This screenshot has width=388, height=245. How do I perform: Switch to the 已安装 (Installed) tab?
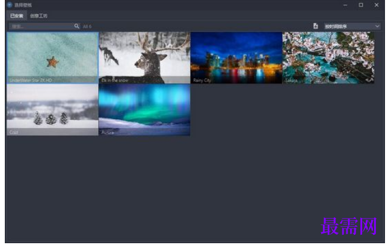point(17,16)
